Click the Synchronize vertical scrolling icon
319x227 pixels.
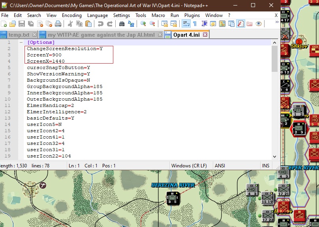pos(164,24)
